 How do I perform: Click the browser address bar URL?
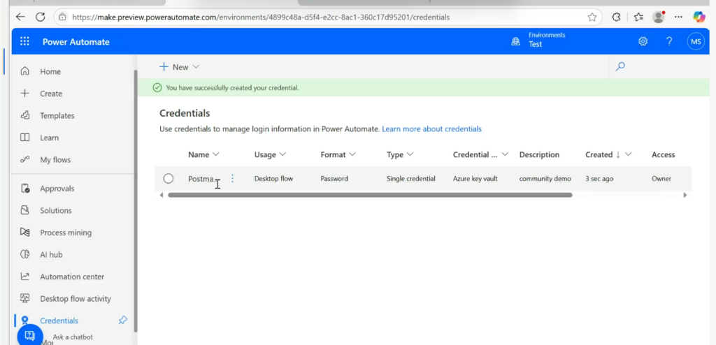pos(261,17)
